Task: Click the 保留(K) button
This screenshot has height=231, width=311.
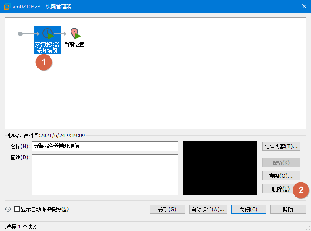Action: coord(281,163)
